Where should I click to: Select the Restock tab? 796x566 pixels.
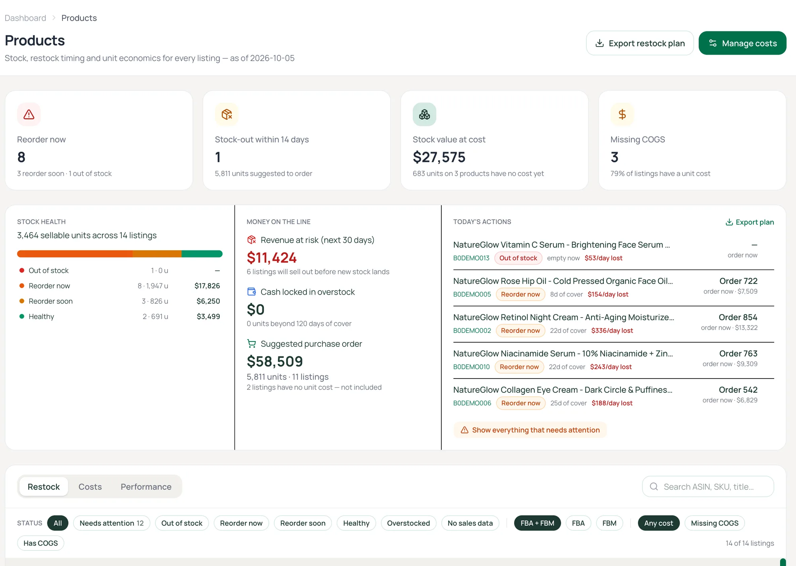(x=44, y=486)
